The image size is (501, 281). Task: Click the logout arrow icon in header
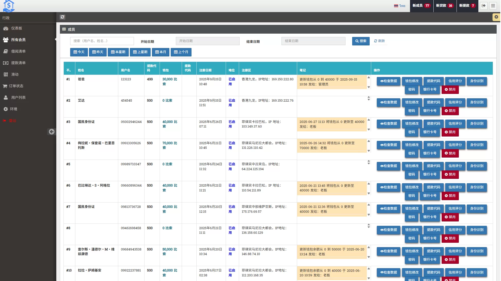point(484,6)
